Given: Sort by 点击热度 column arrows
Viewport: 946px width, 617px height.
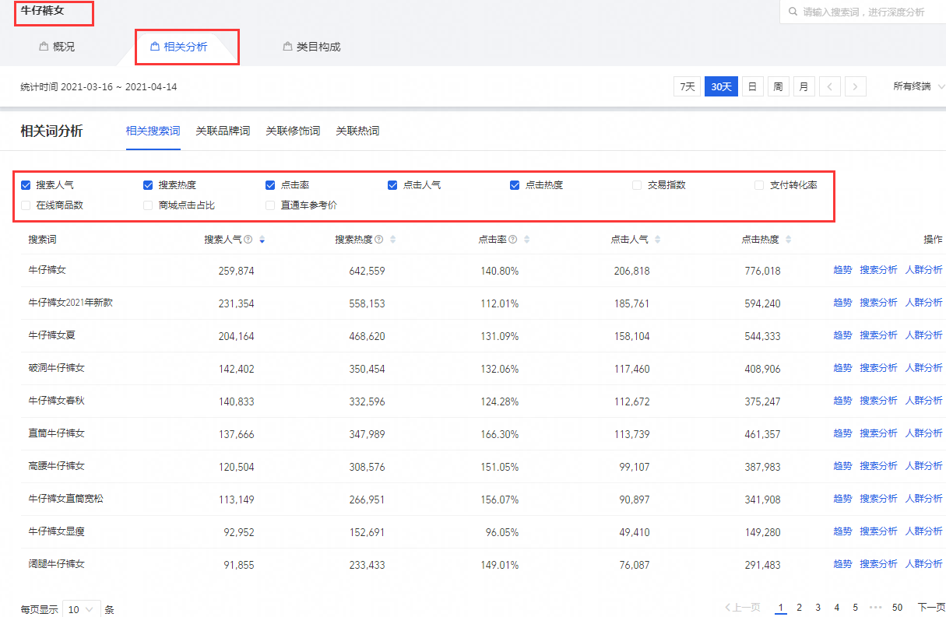Looking at the screenshot, I should click(x=788, y=240).
